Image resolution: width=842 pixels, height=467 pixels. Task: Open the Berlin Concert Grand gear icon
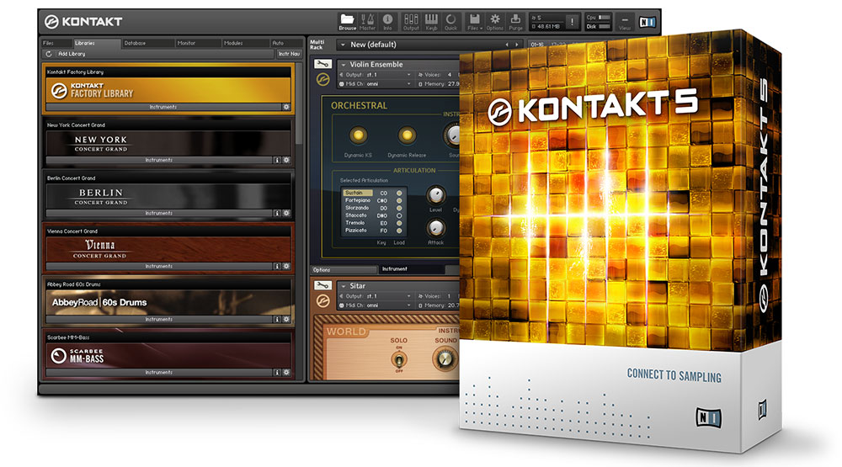[286, 213]
